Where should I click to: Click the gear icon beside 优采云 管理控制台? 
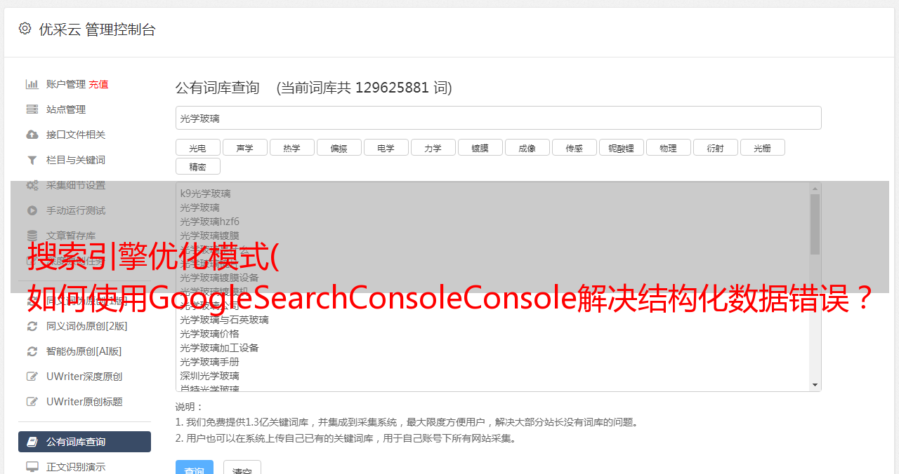pos(25,29)
